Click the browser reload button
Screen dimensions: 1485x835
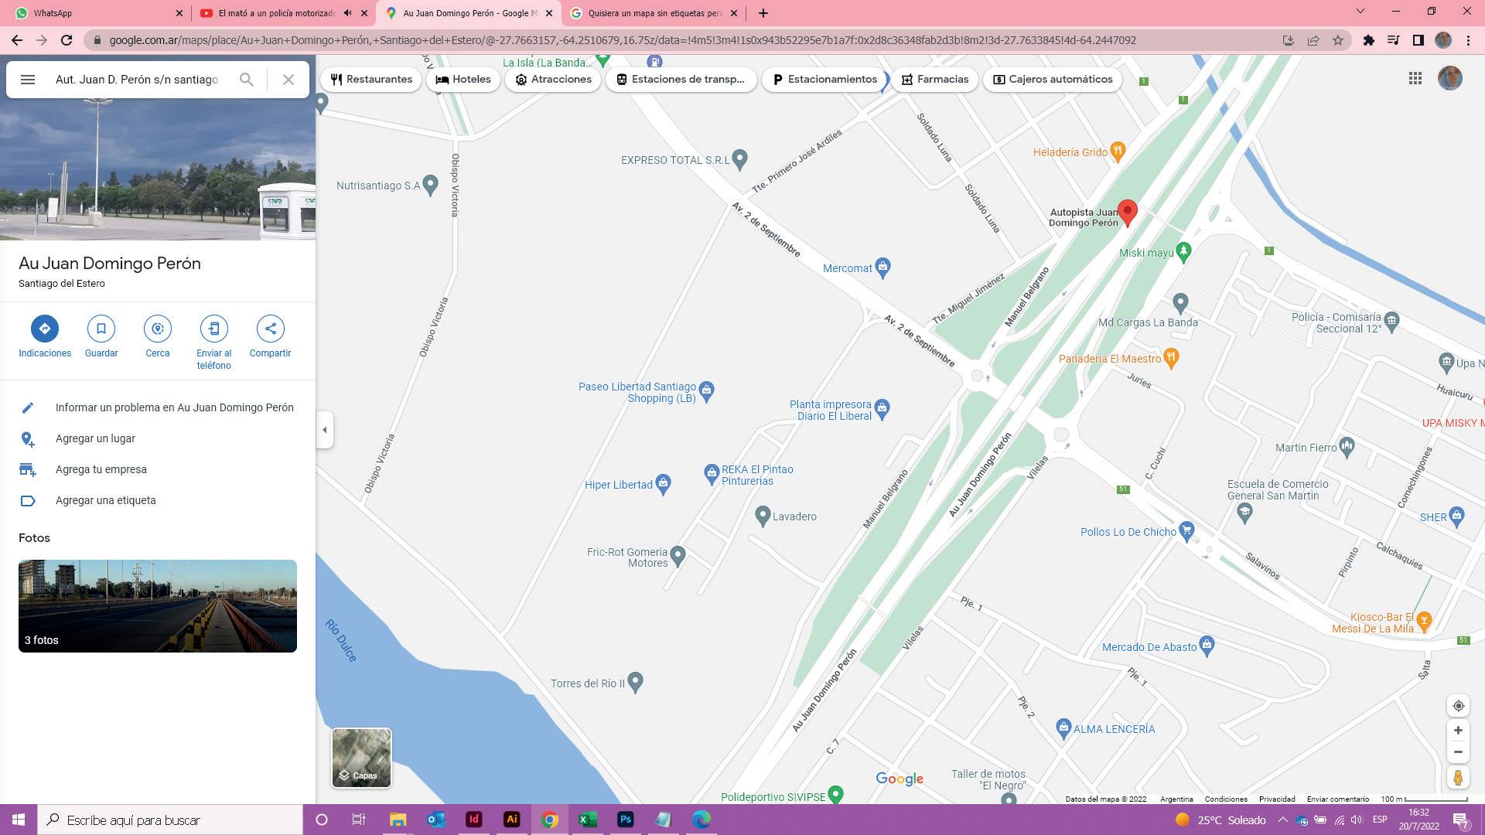[x=67, y=40]
